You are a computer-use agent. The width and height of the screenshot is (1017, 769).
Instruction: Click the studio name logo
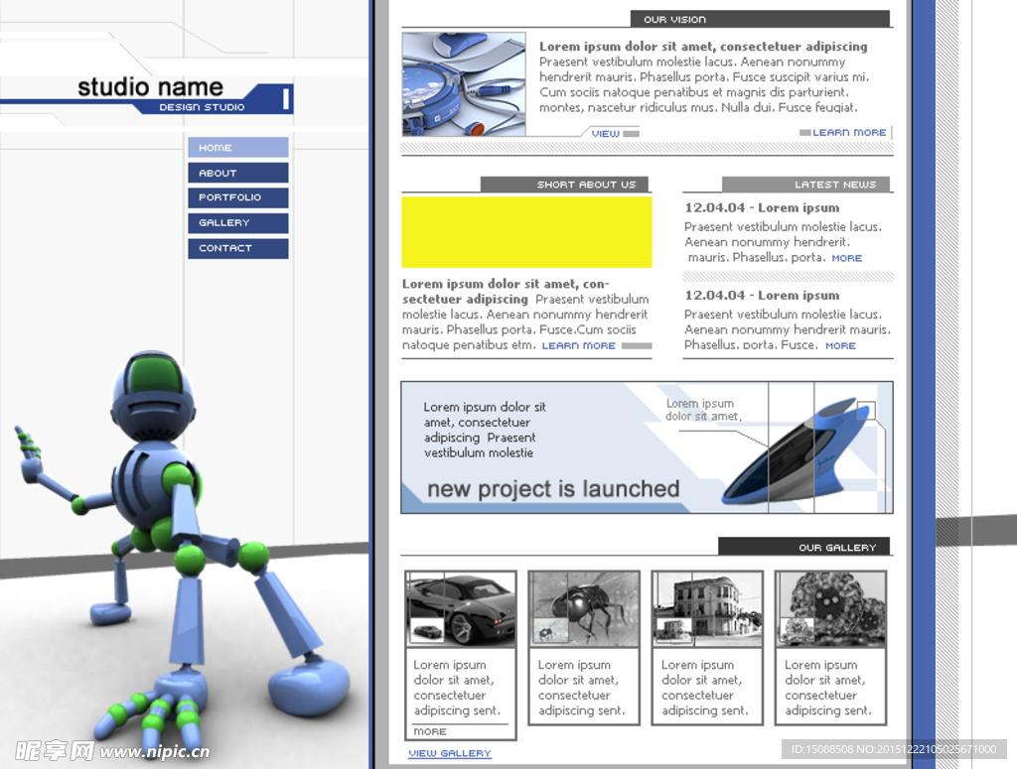(151, 92)
